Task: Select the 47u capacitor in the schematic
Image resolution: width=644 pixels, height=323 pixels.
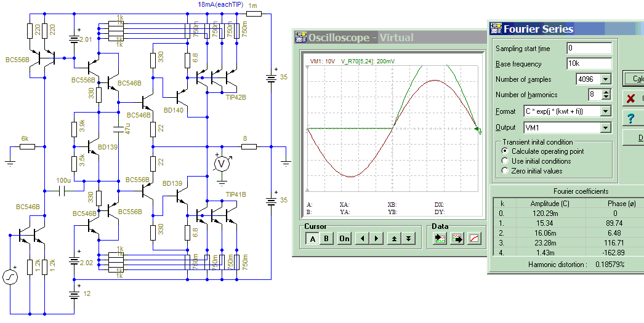Action: click(x=119, y=129)
